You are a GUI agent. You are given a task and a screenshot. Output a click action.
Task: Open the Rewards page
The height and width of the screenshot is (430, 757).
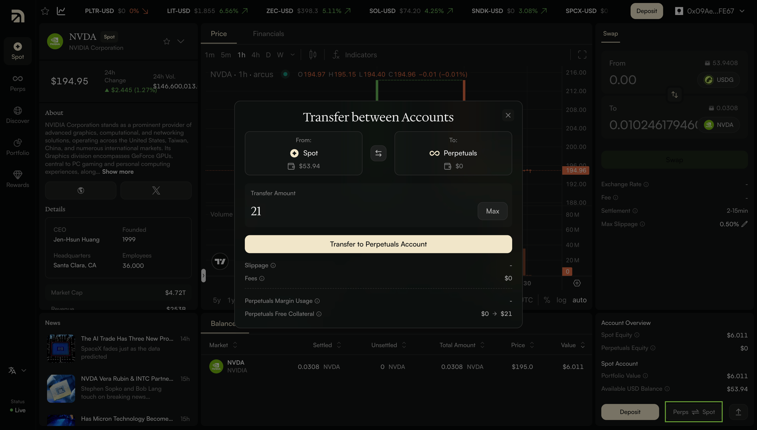[18, 179]
